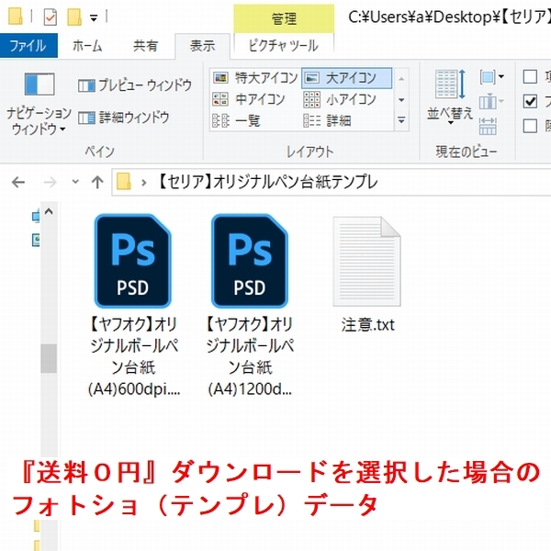Click the up arrow to parent folder
This screenshot has height=551, width=551.
point(96,183)
